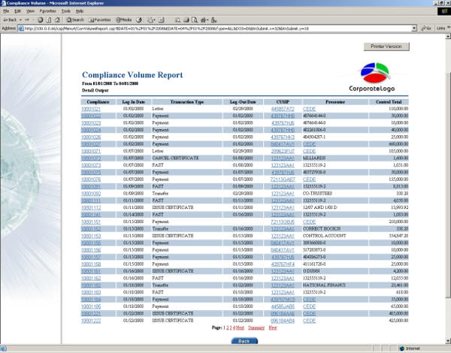Go to page 2 link
The height and width of the screenshot is (353, 451).
[228, 327]
